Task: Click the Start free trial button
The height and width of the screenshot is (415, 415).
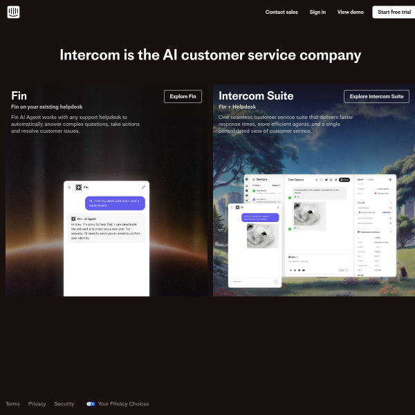Action: tap(394, 12)
